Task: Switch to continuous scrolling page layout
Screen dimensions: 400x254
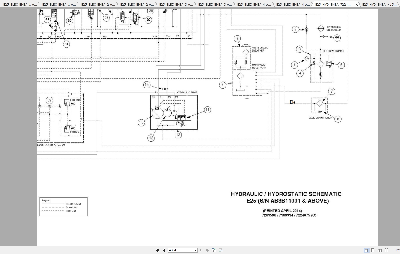Action: pos(373,250)
